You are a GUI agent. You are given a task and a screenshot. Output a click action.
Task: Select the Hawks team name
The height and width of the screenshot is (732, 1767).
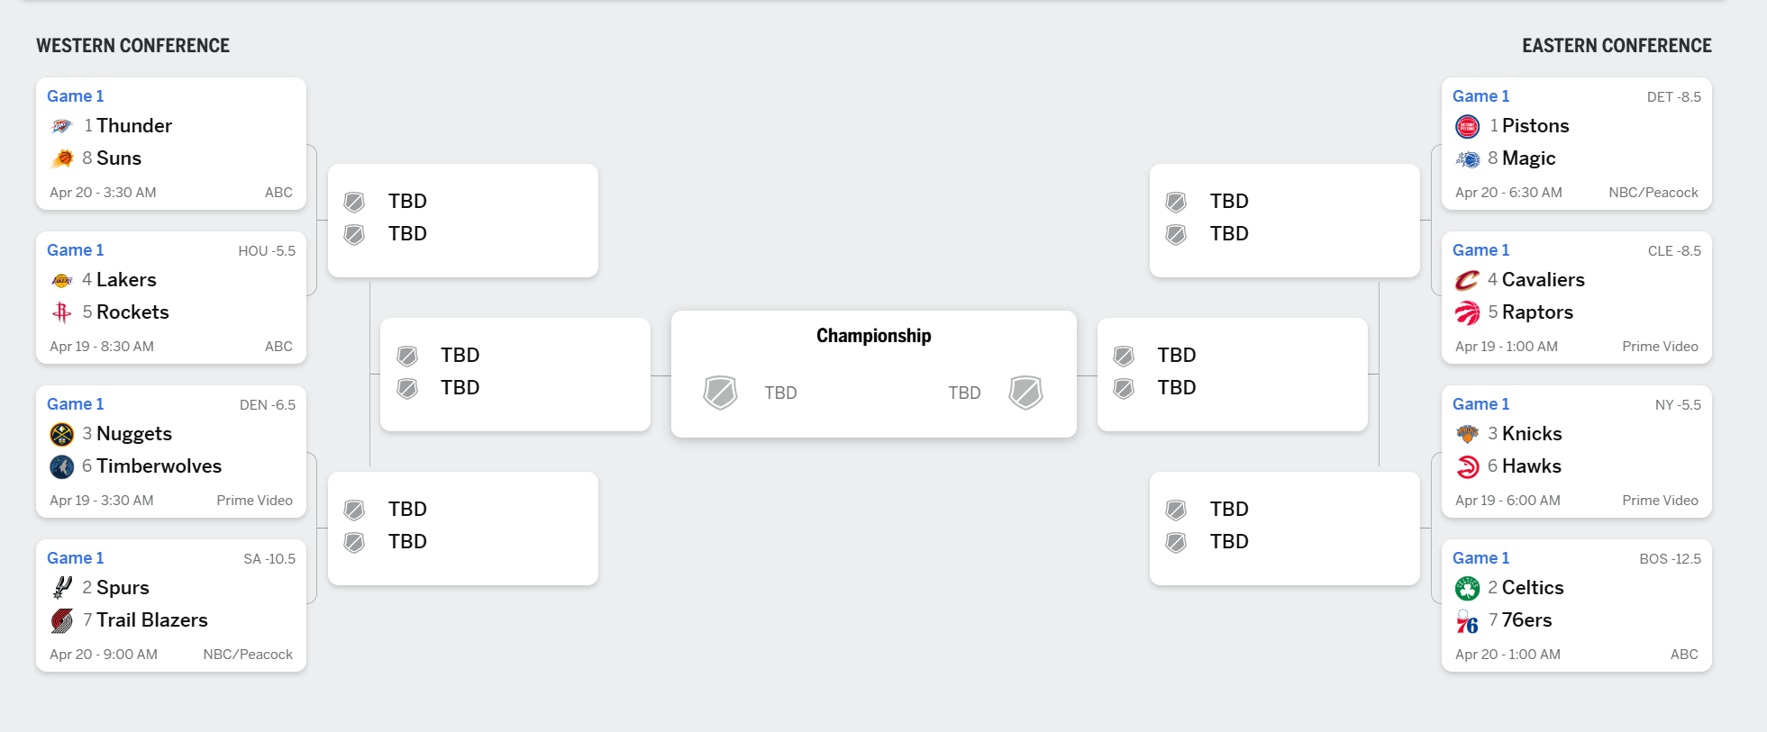click(x=1532, y=466)
